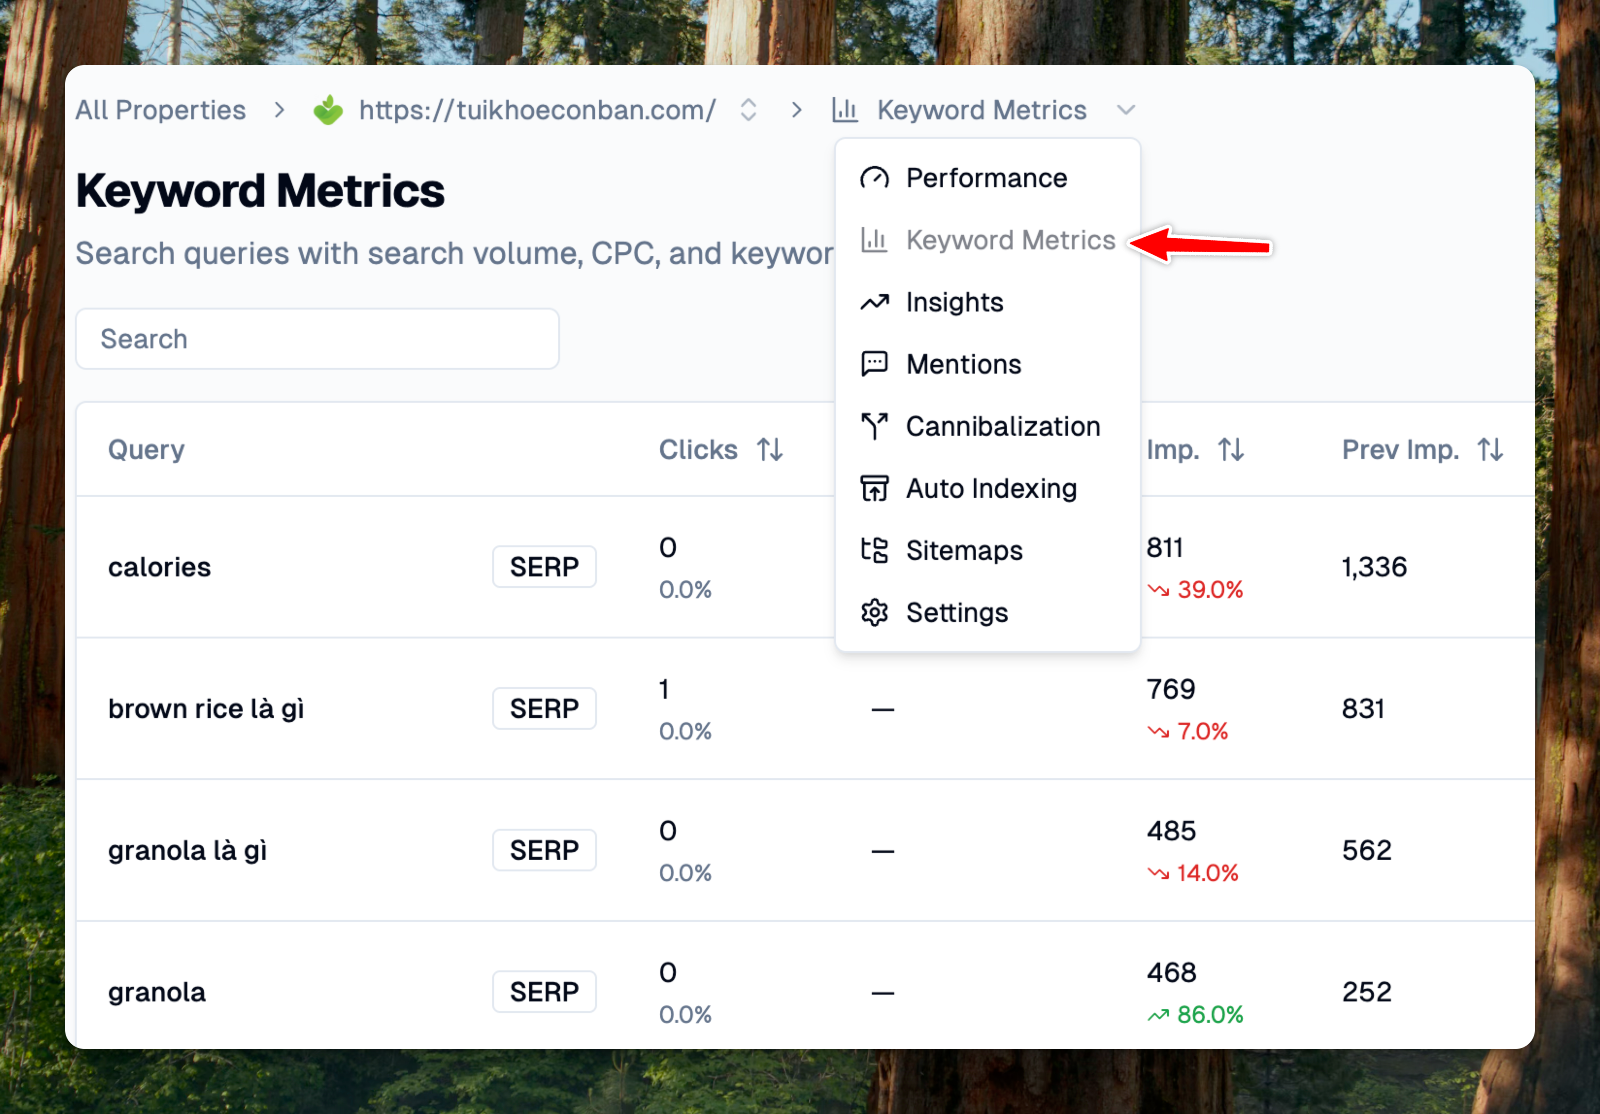
Task: Click the Sitemaps tree icon
Action: tap(874, 550)
